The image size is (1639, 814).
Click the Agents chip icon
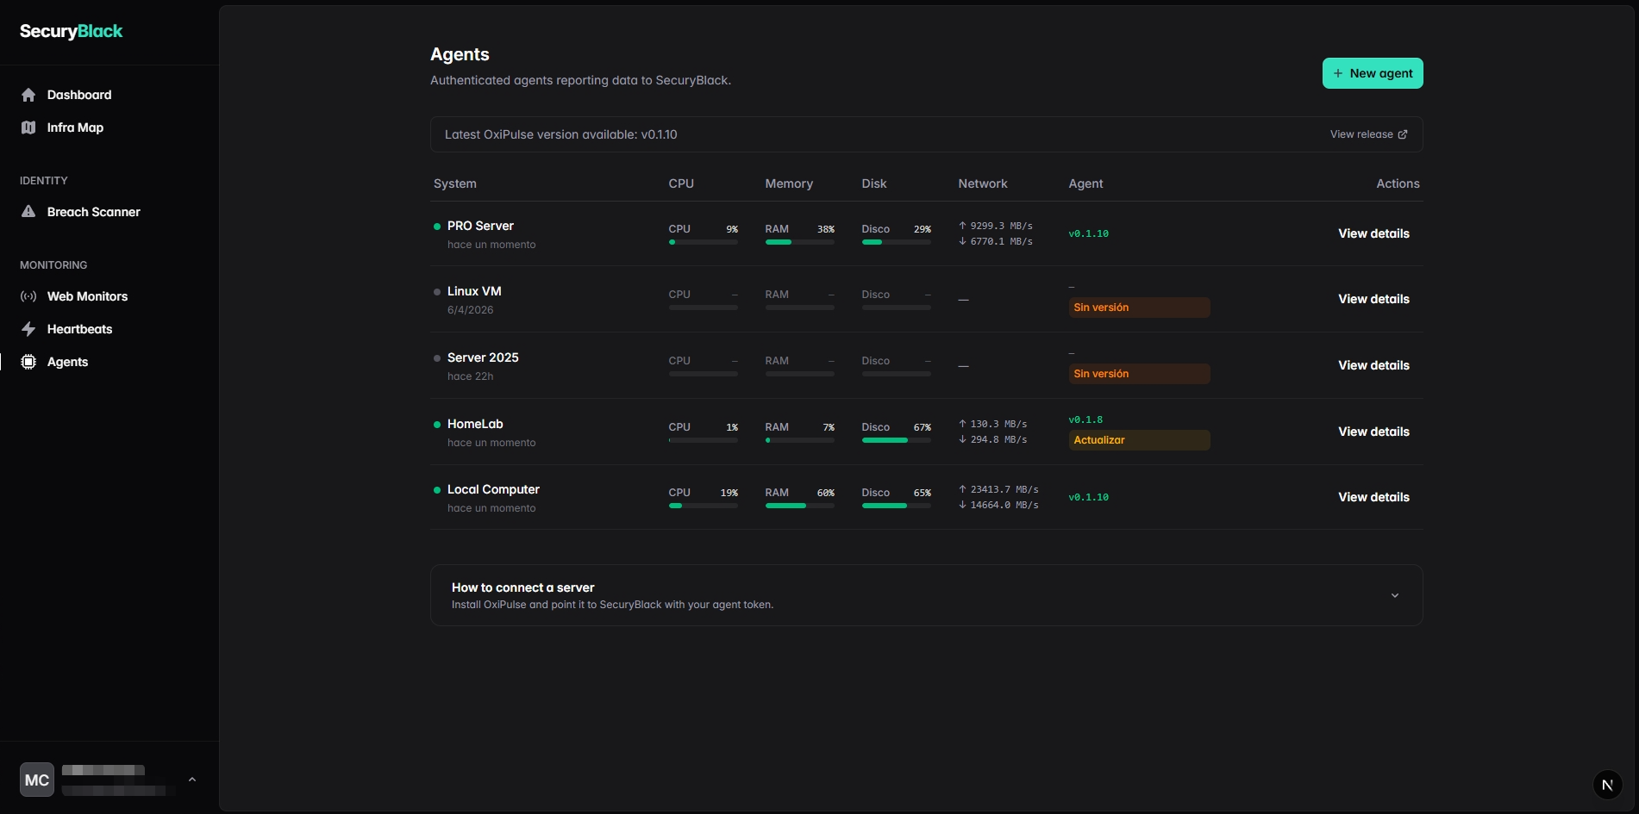[x=28, y=362]
